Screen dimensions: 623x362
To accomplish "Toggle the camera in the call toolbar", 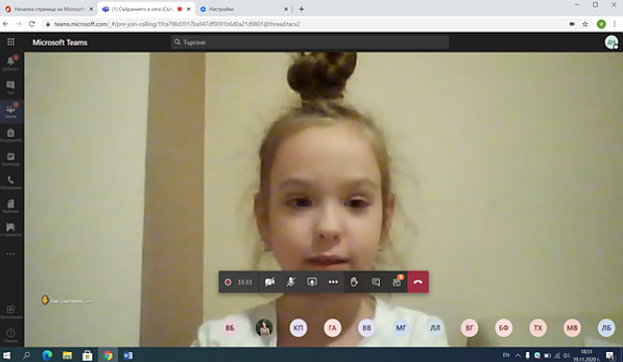I will (270, 282).
